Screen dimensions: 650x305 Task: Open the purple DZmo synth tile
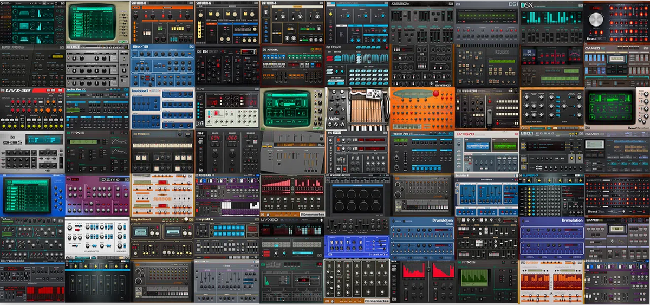pos(97,195)
